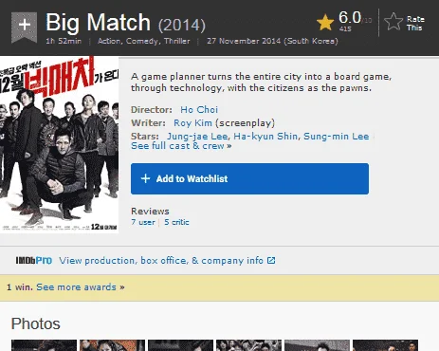
Task: Open Sung-min Lee's profile
Action: tap(337, 137)
